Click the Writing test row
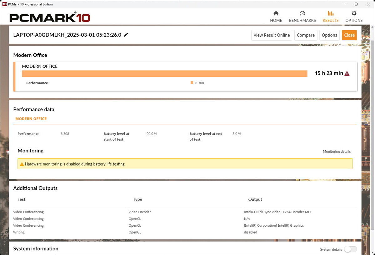Image resolution: width=375 pixels, height=255 pixels. pos(185,232)
